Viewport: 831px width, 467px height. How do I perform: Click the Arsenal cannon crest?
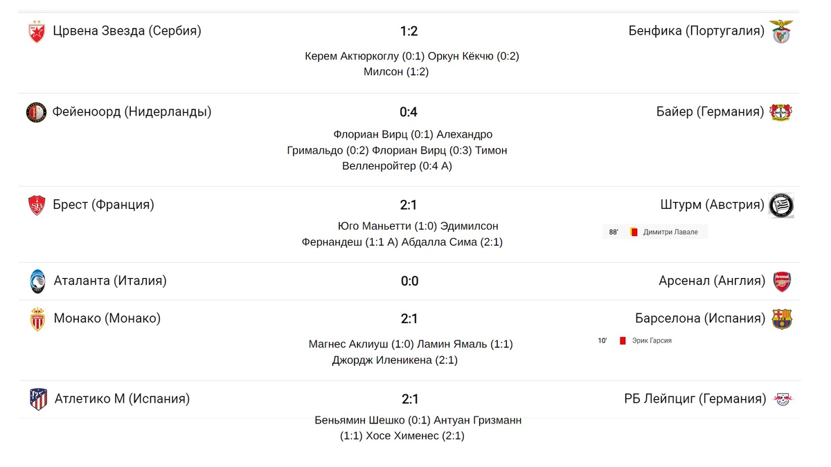pos(782,282)
